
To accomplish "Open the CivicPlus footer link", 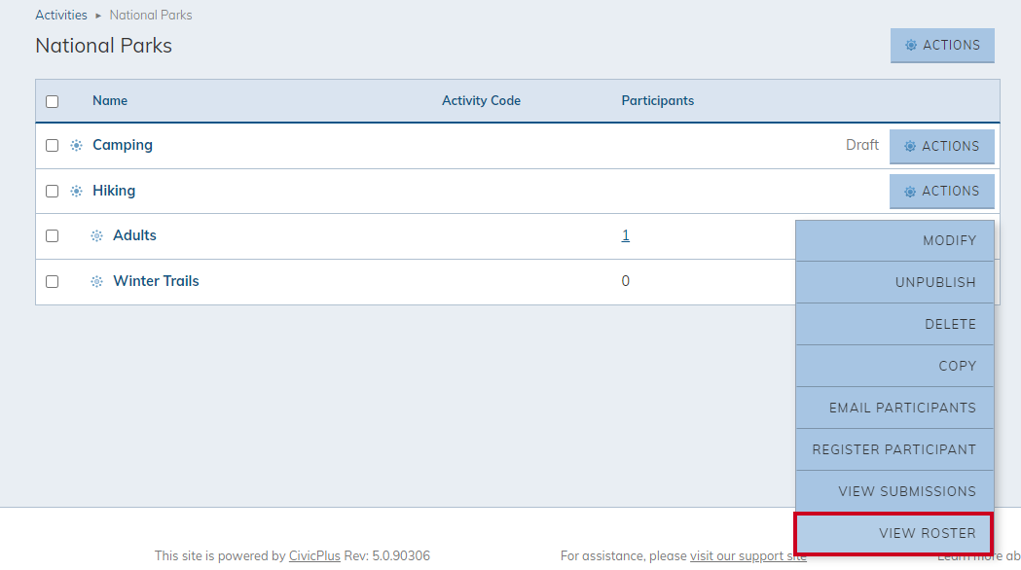I will [314, 556].
